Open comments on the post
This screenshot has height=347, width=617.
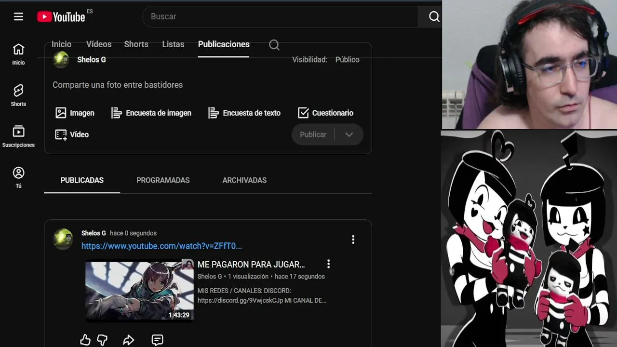click(157, 340)
